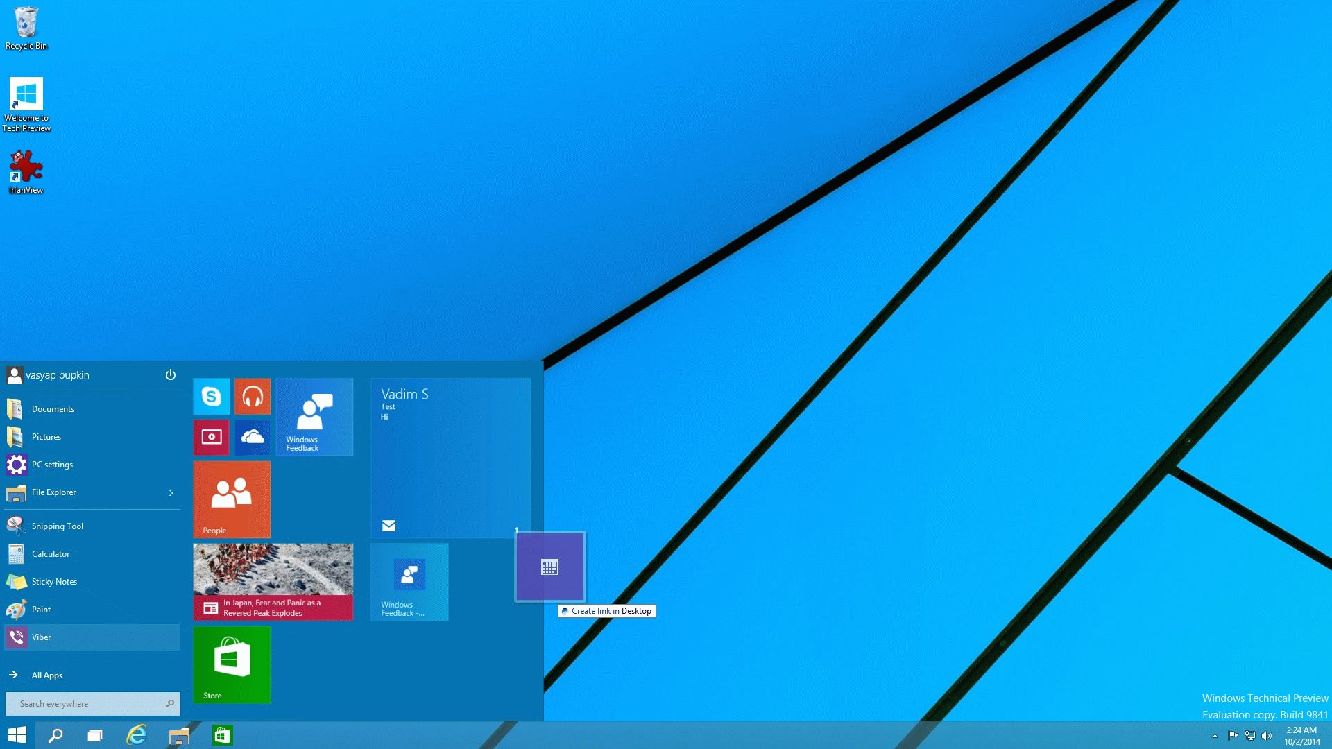The image size is (1332, 749).
Task: Launch Paint from the Start list
Action: [92, 610]
